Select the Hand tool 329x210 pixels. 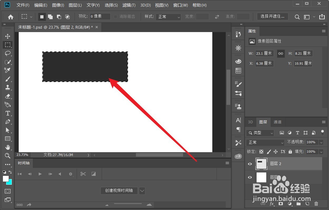(x=8, y=147)
